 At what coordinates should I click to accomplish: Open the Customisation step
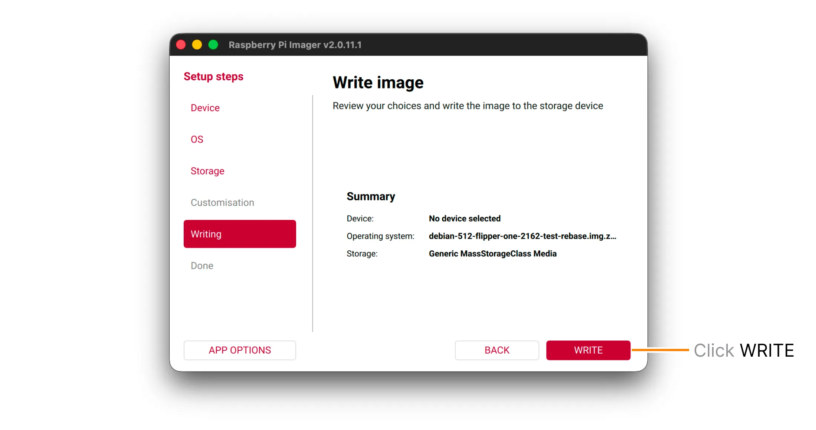pyautogui.click(x=222, y=203)
